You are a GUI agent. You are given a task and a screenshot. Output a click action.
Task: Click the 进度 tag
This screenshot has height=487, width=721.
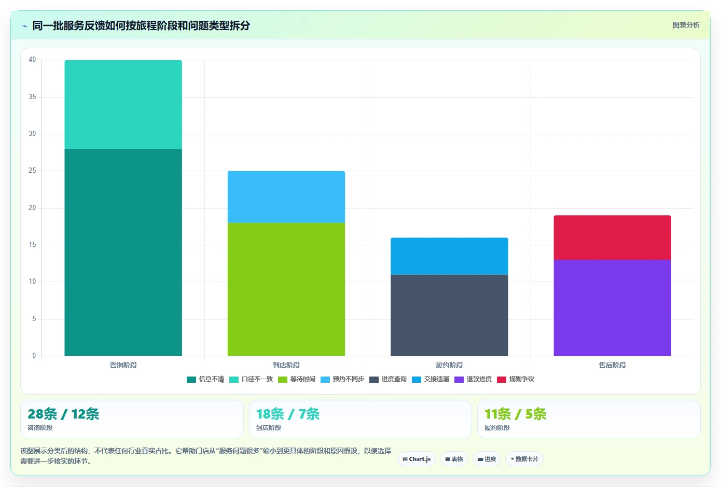tap(487, 459)
